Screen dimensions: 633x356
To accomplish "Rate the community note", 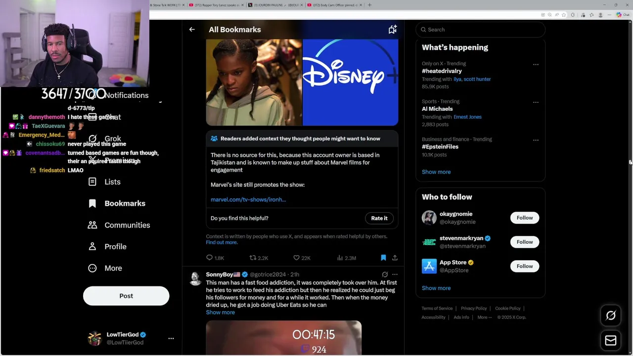I will pyautogui.click(x=379, y=218).
